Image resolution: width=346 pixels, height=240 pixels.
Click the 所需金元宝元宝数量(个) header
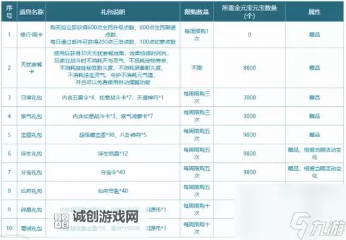249,12
